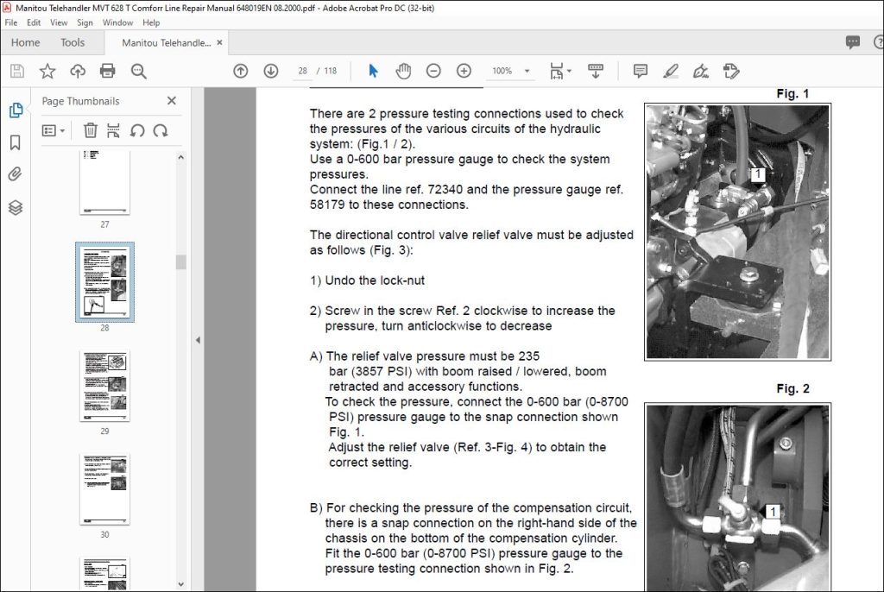884x592 pixels.
Task: Click the Print file icon
Action: tap(107, 71)
